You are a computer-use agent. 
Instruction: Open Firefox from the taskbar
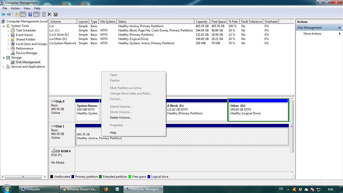[x=106, y=189]
